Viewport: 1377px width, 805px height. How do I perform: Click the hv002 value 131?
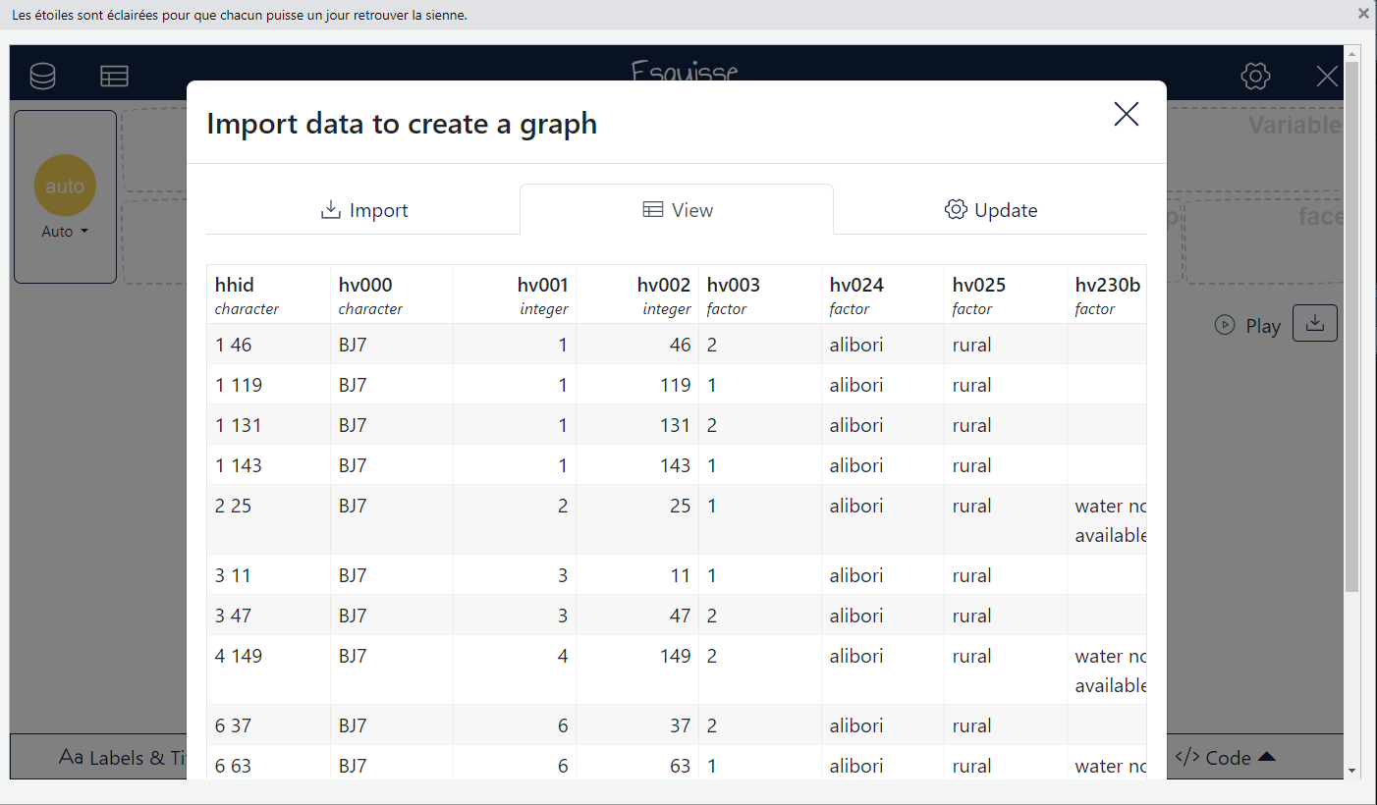pyautogui.click(x=675, y=425)
